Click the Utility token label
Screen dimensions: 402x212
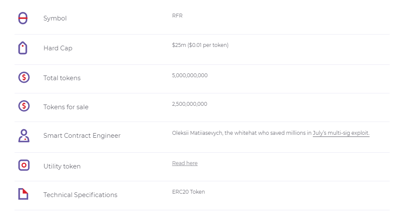coord(62,166)
